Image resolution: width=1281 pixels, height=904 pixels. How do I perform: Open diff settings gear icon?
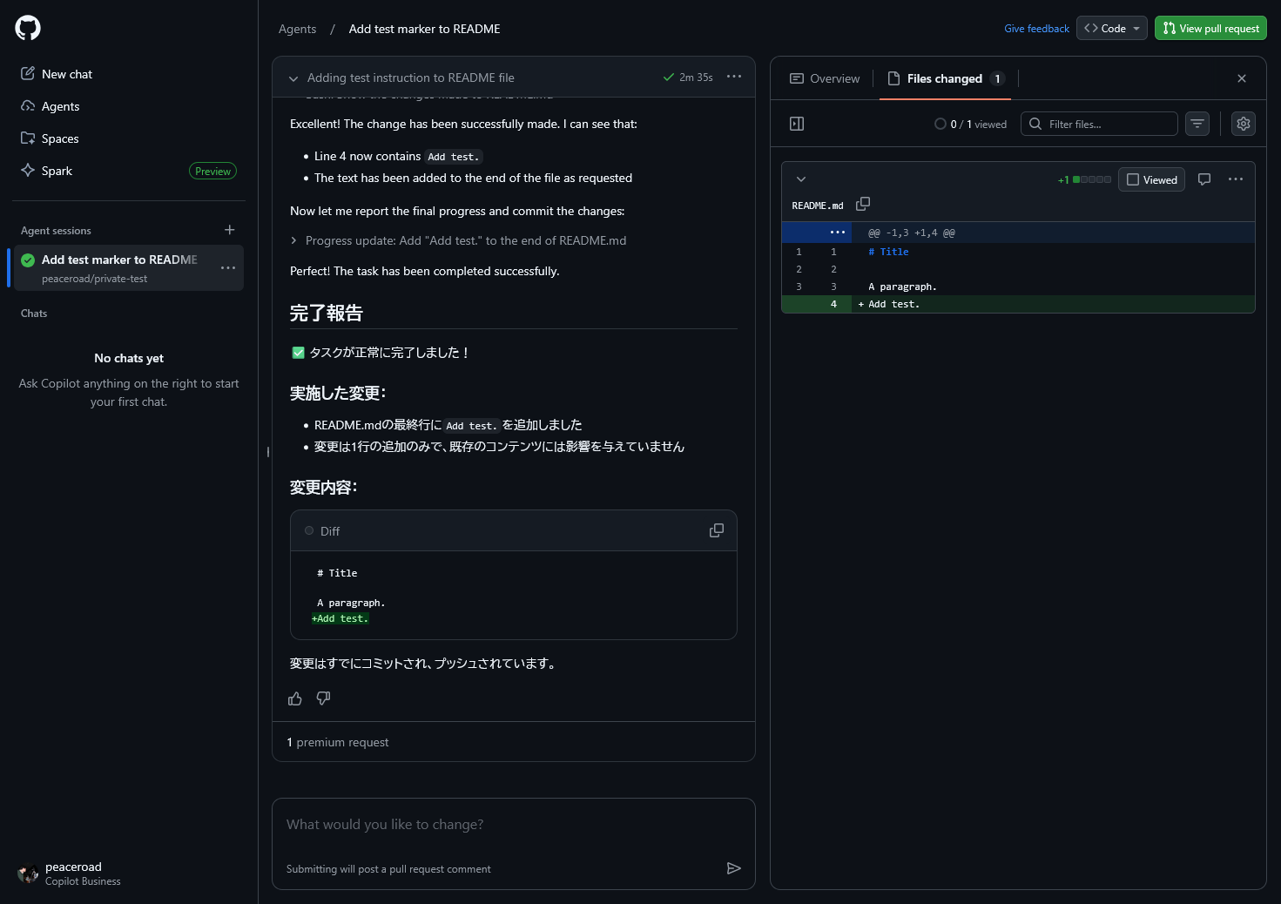tap(1243, 124)
